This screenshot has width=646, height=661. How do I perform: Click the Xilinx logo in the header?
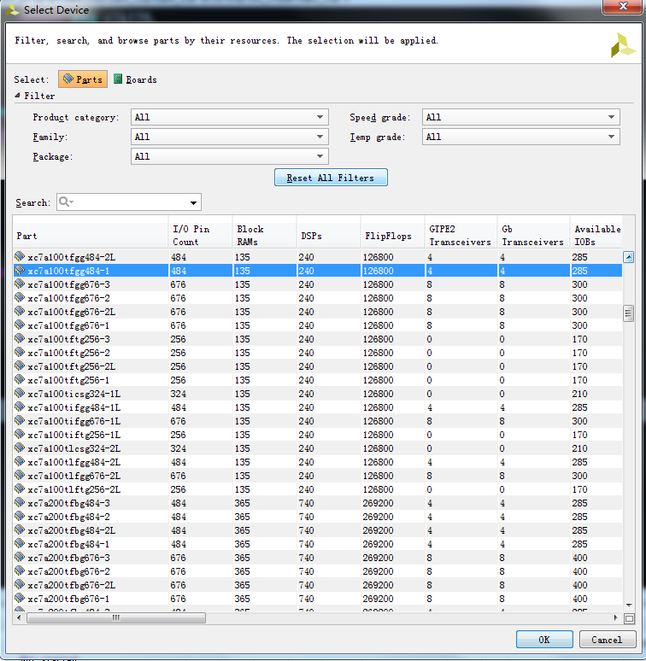622,45
